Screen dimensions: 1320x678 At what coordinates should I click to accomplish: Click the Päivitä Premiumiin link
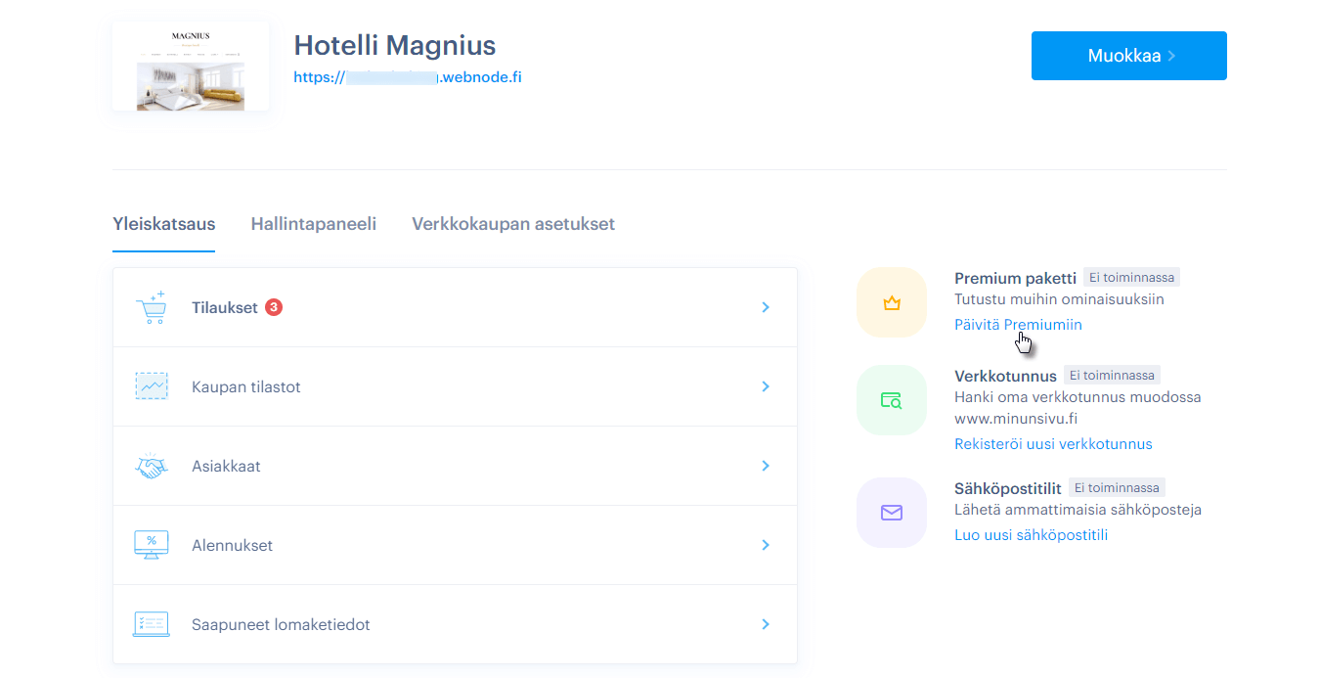coord(1017,325)
